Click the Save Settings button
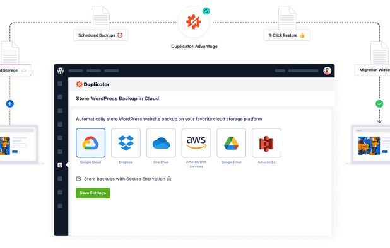This screenshot has width=390, height=248. click(x=93, y=193)
